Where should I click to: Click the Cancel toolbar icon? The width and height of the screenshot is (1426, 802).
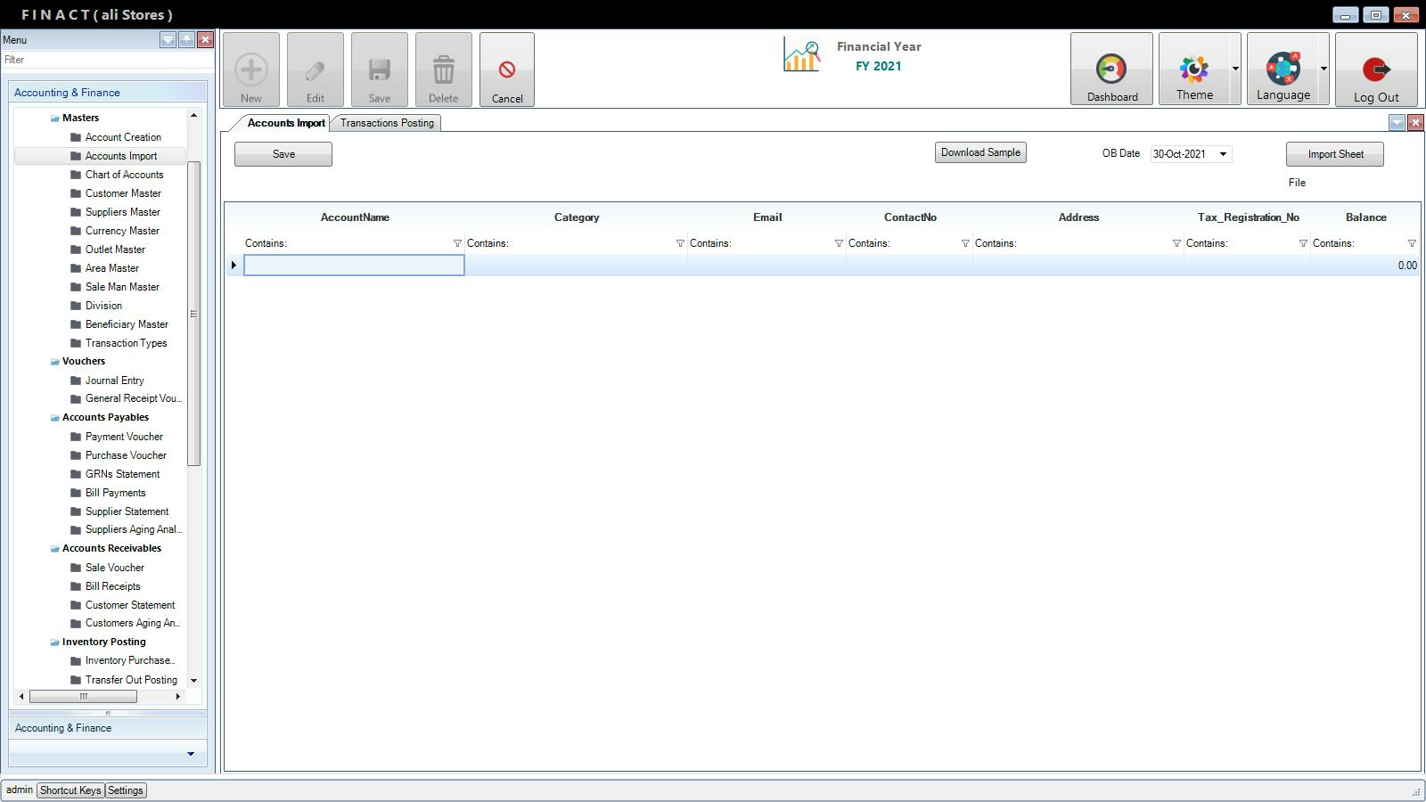click(506, 70)
